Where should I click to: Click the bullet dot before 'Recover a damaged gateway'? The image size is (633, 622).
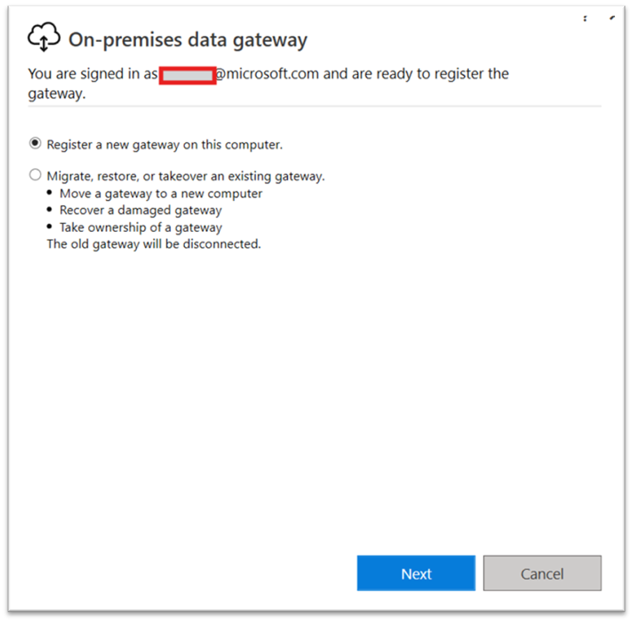click(50, 209)
